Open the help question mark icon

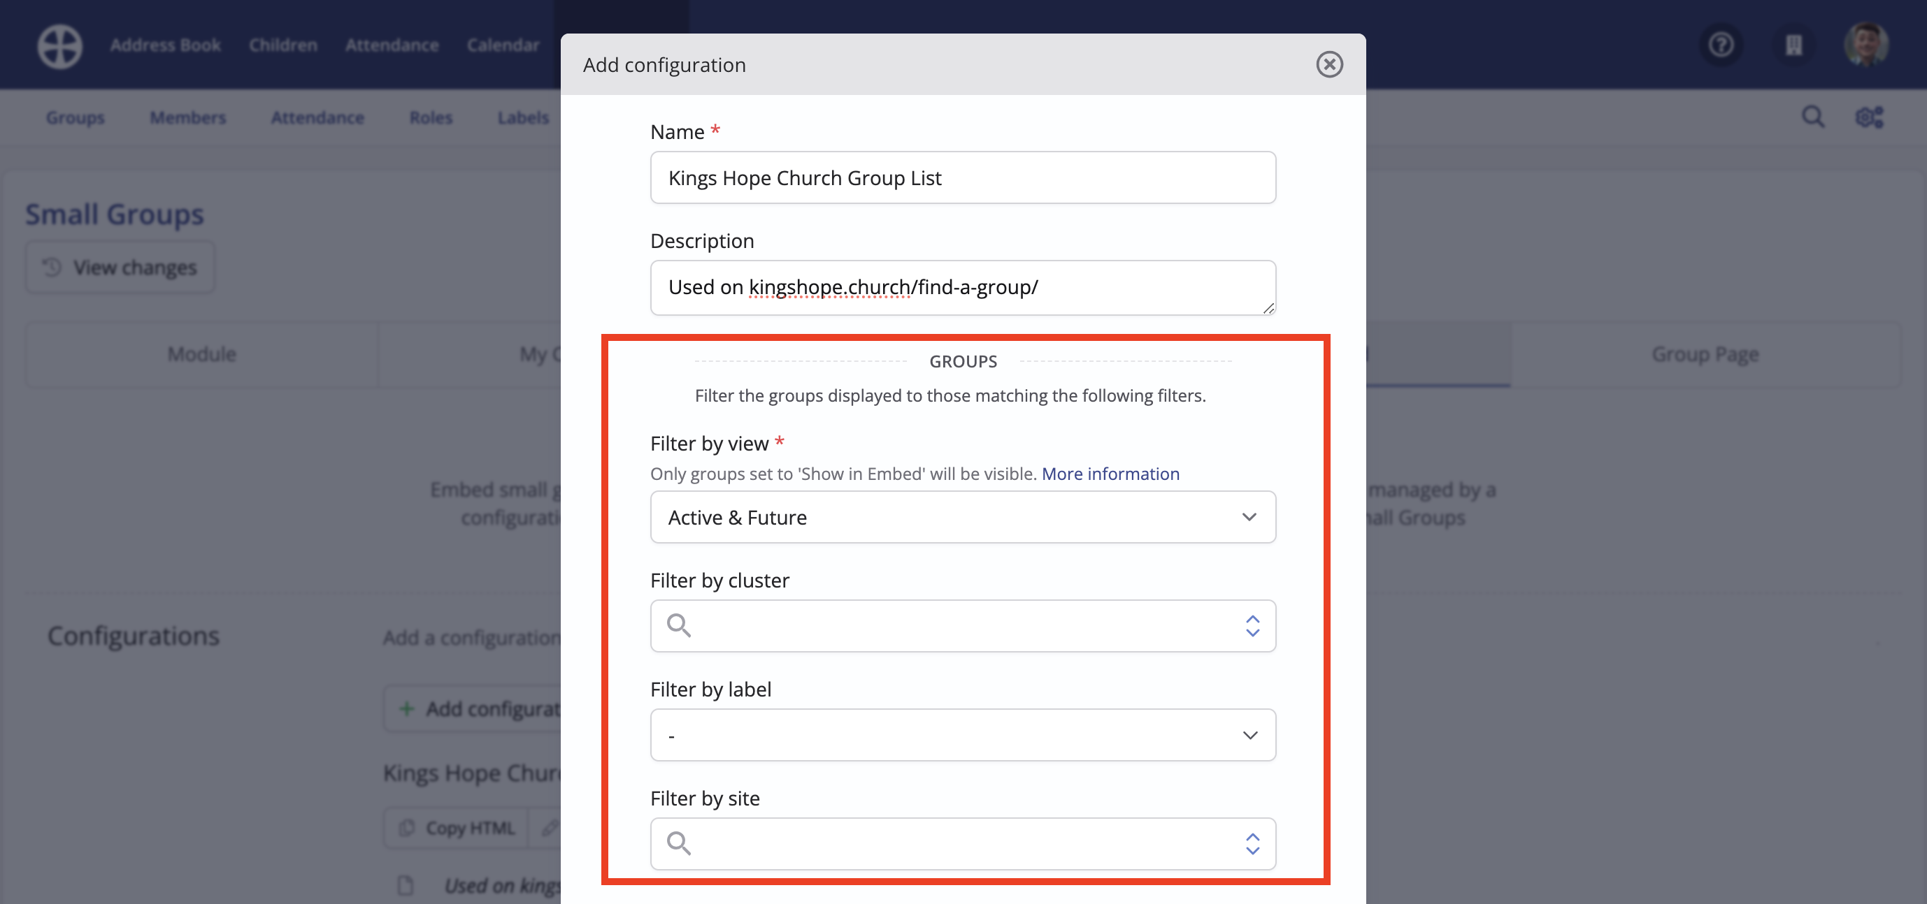(x=1721, y=45)
